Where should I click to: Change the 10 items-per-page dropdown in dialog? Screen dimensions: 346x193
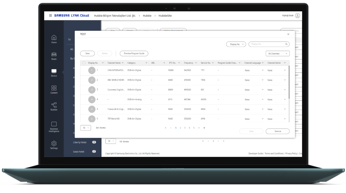pyautogui.click(x=85, y=128)
